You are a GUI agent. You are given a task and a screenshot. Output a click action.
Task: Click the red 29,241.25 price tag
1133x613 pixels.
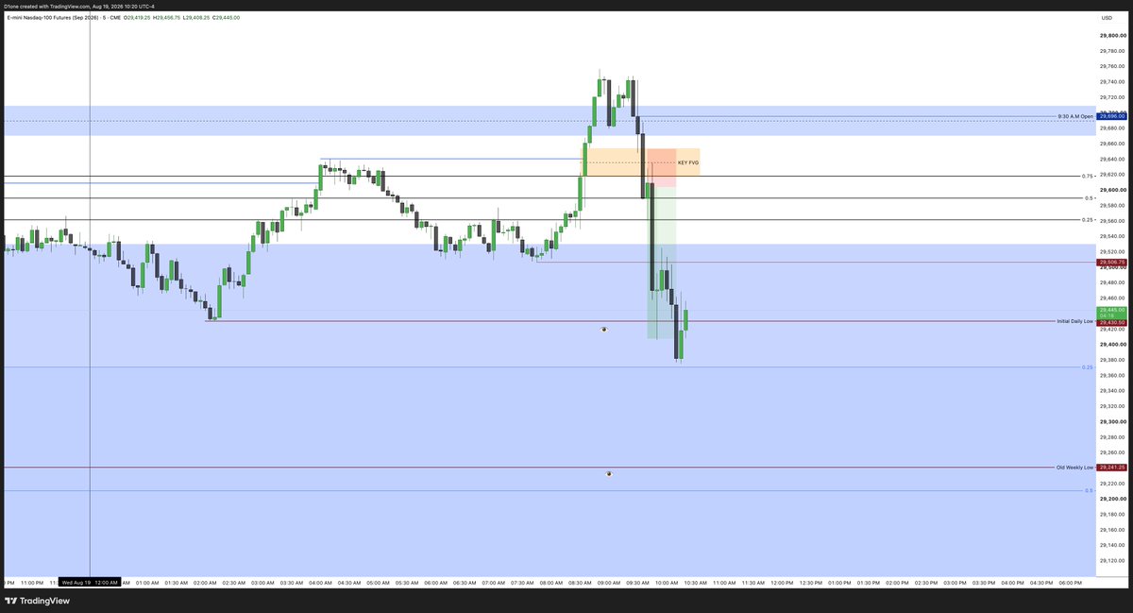1111,467
